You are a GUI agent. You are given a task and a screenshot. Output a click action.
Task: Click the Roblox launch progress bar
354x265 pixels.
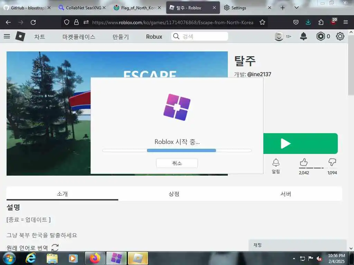pos(177,150)
